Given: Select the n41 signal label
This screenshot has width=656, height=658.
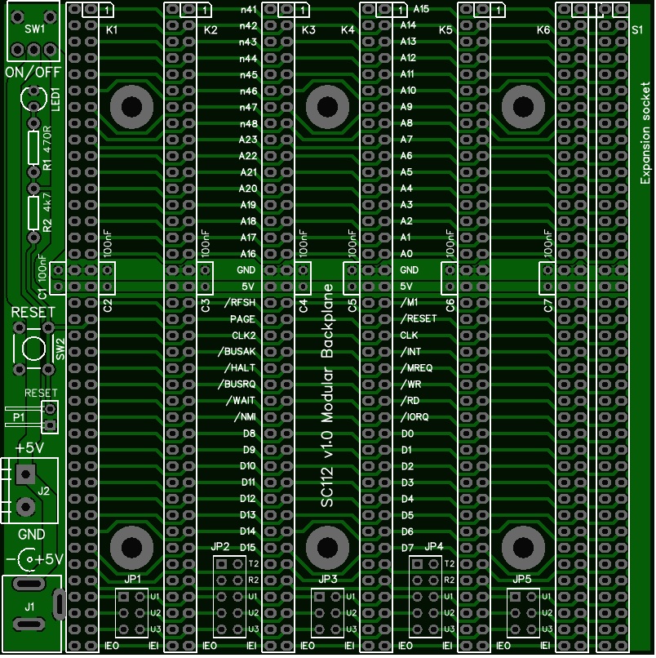Looking at the screenshot, I should (248, 9).
